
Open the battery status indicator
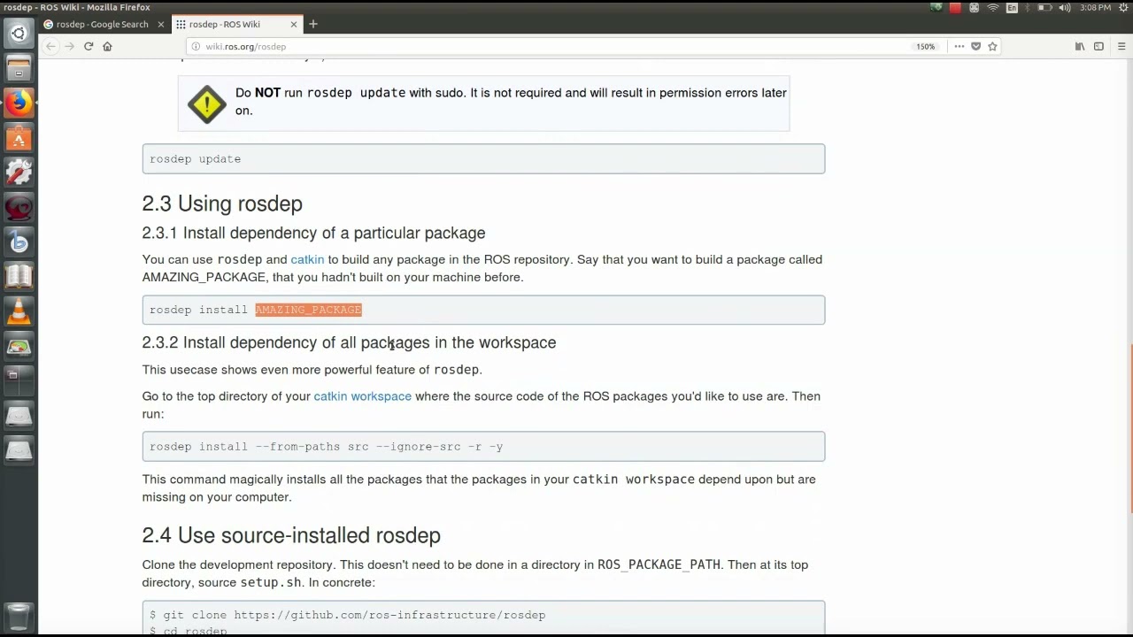[1044, 8]
